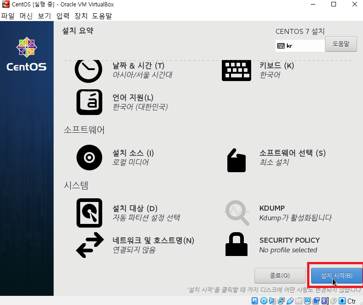The image size is (363, 305).
Task: Open KDUMP magnifier icon
Action: [x=237, y=213]
